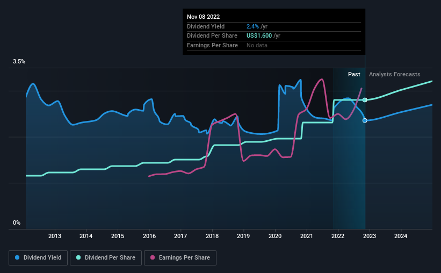Click the 2021 x-axis label

[307, 236]
